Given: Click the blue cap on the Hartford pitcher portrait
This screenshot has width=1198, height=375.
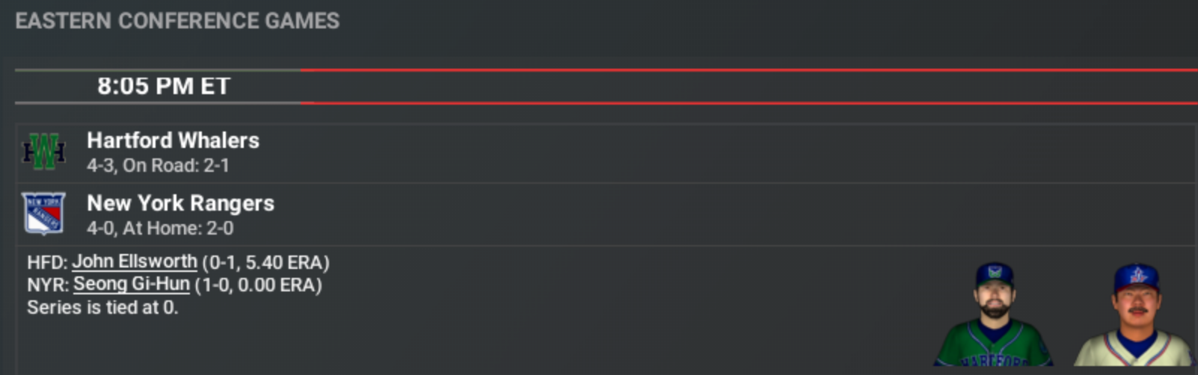Looking at the screenshot, I should (994, 274).
